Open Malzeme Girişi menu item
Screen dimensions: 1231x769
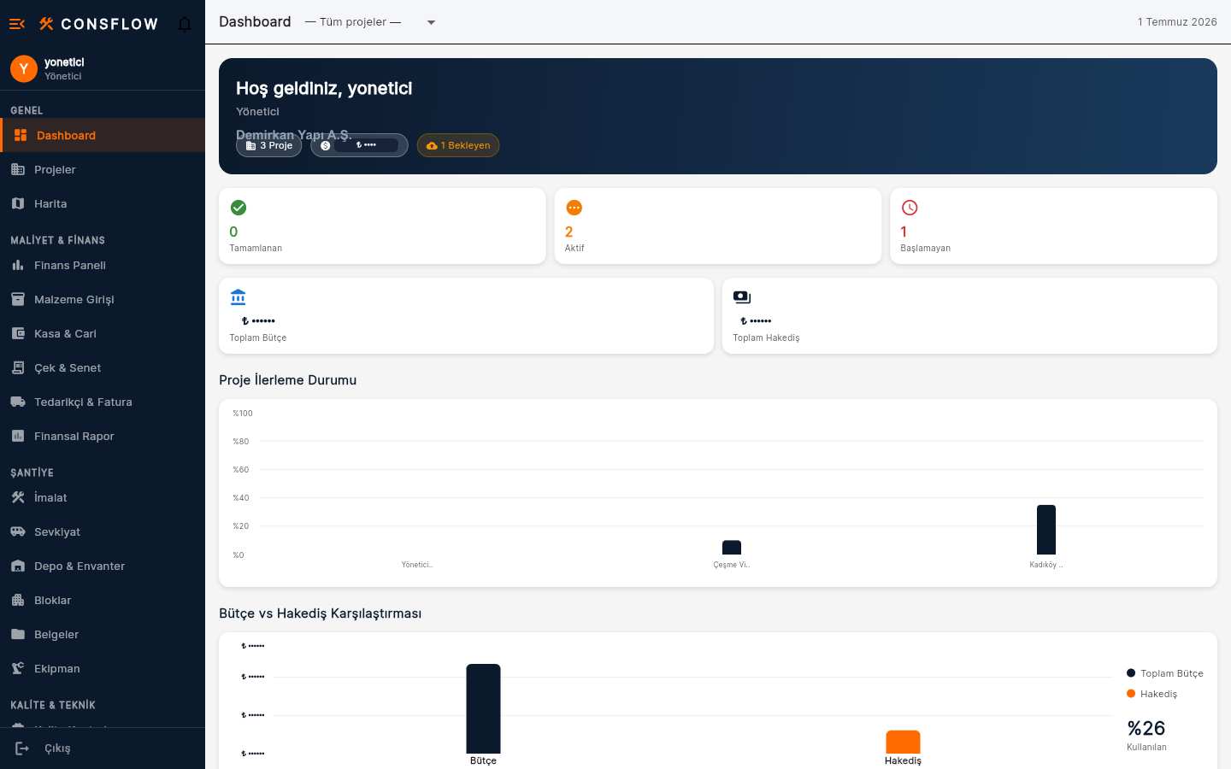pos(103,299)
